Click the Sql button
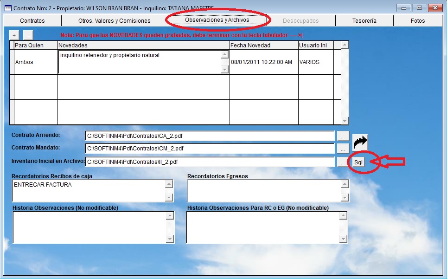 pyautogui.click(x=358, y=162)
